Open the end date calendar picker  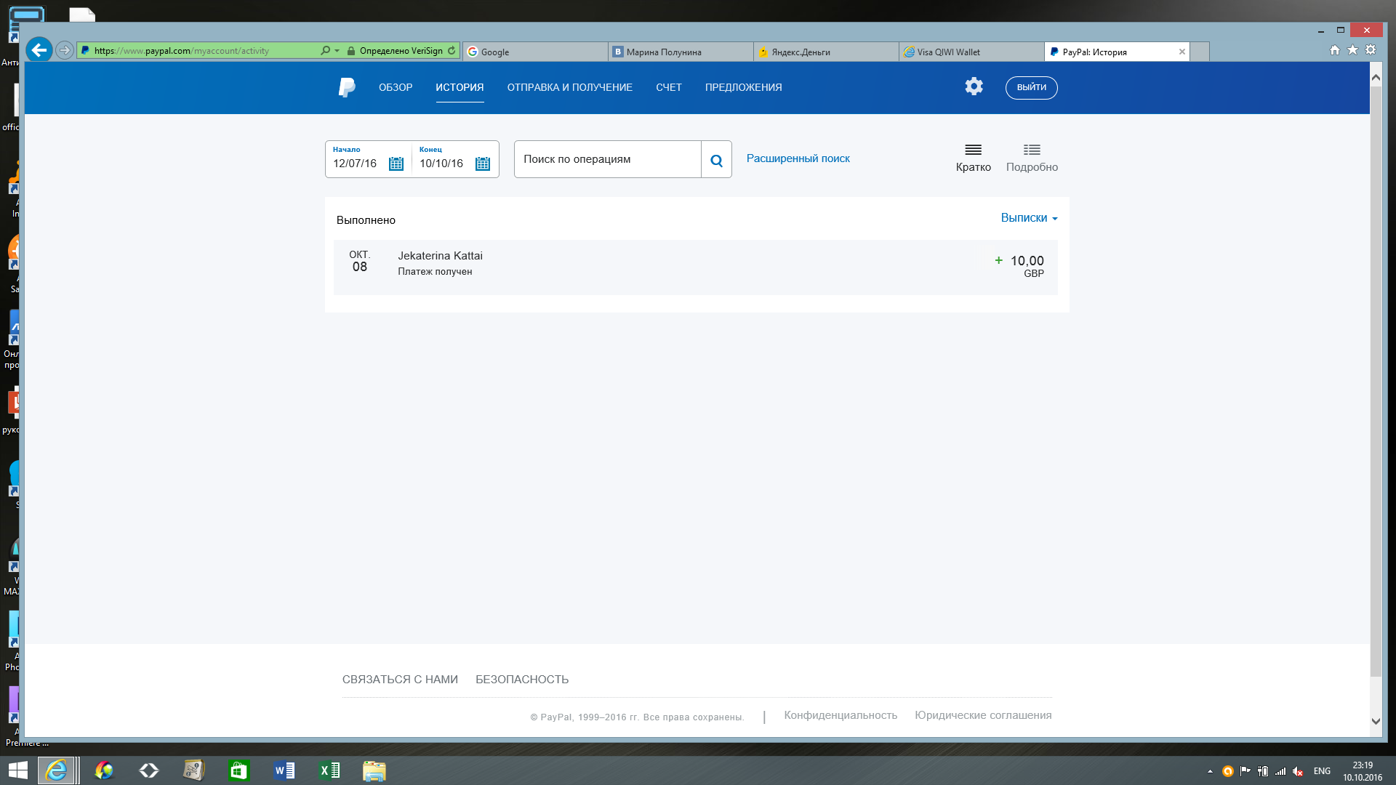[x=483, y=164]
